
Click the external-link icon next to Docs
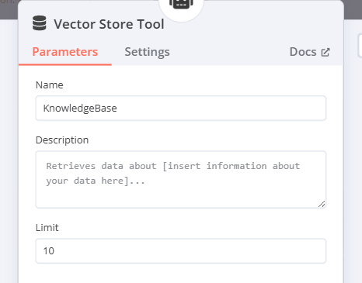325,52
